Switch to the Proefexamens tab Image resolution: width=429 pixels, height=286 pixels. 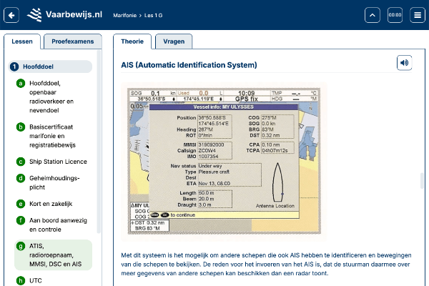[x=73, y=41]
